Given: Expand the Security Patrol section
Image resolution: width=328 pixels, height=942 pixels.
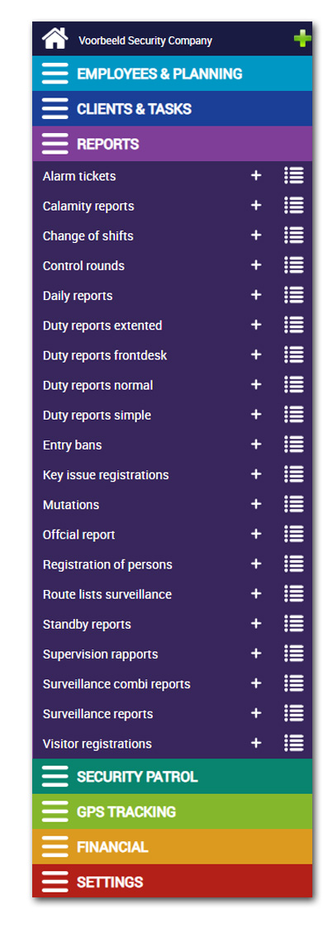Looking at the screenshot, I should [x=173, y=776].
